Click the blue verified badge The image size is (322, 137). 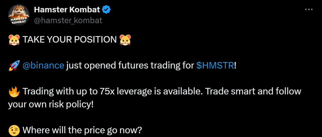click(106, 10)
